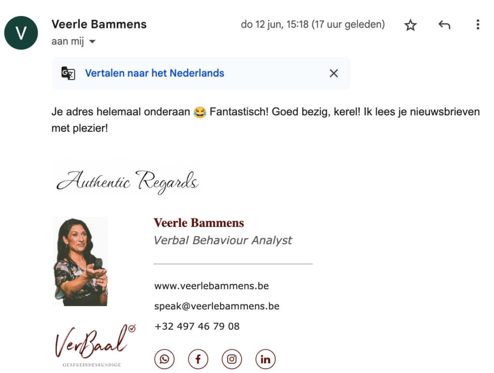Click the speak@veerlebammens.be email address
The image size is (494, 373).
tap(217, 306)
